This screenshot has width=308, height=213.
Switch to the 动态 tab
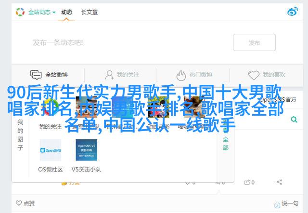66,12
